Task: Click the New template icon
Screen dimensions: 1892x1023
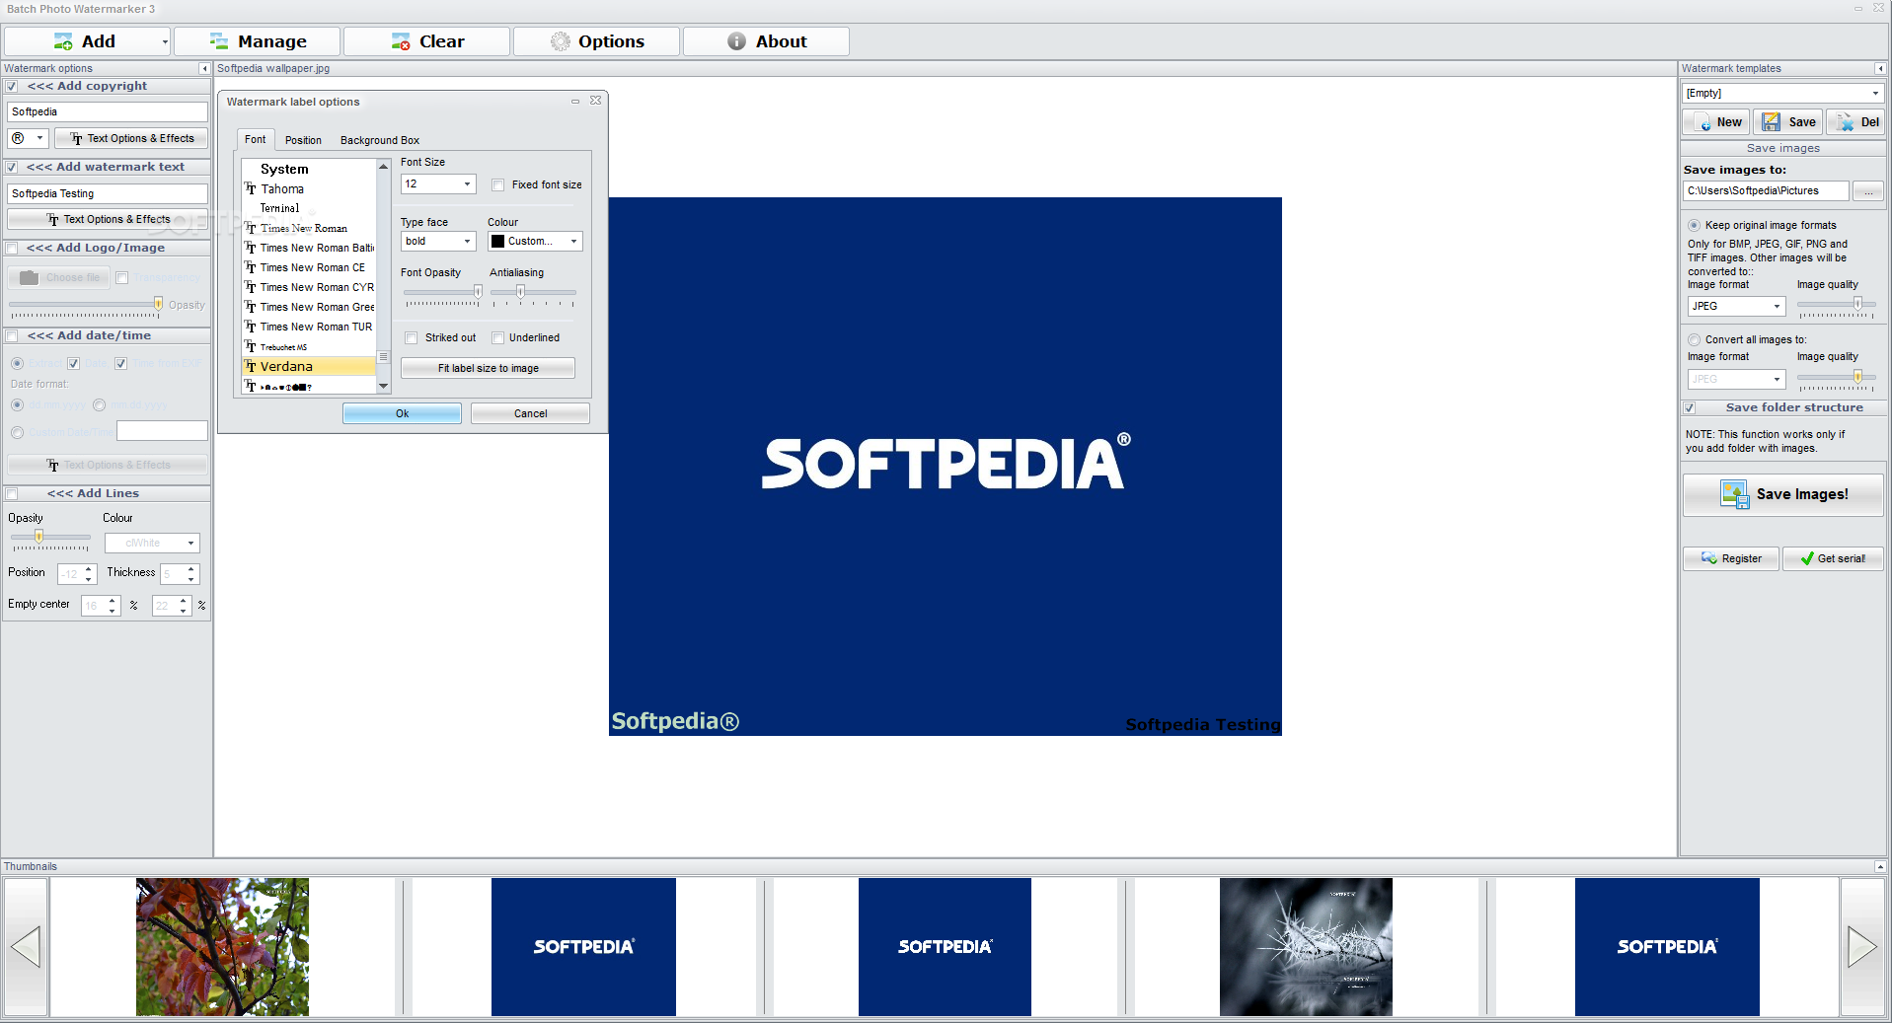Action: [x=1704, y=122]
